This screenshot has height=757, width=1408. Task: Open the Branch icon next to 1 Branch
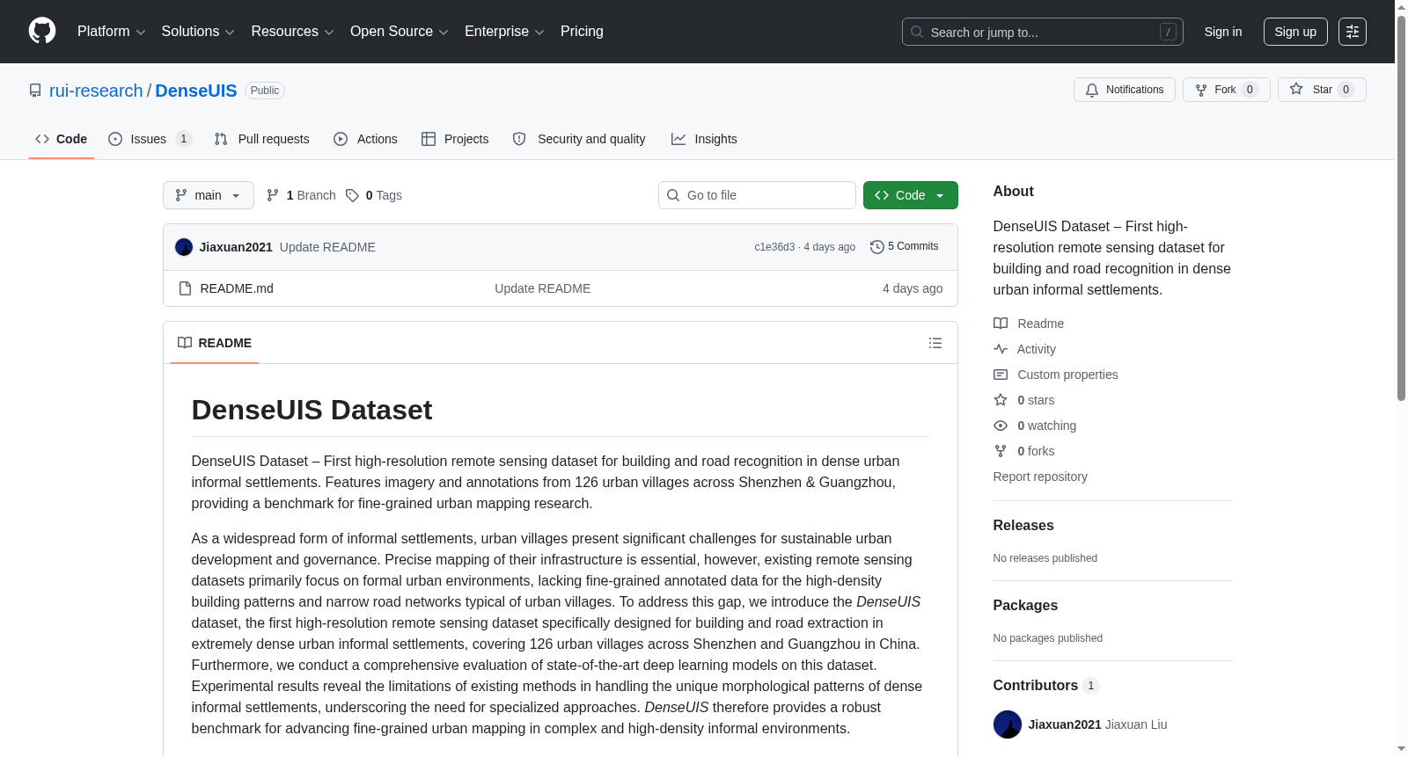[273, 195]
